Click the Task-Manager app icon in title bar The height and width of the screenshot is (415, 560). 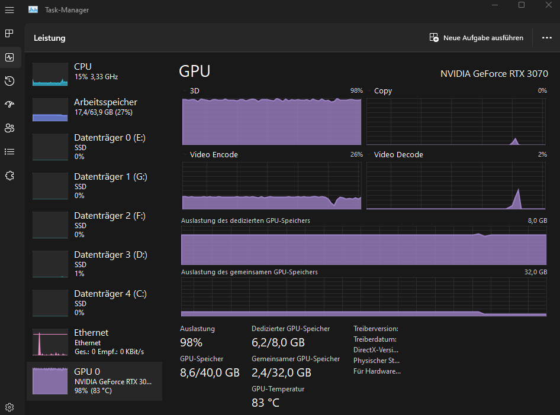[33, 9]
